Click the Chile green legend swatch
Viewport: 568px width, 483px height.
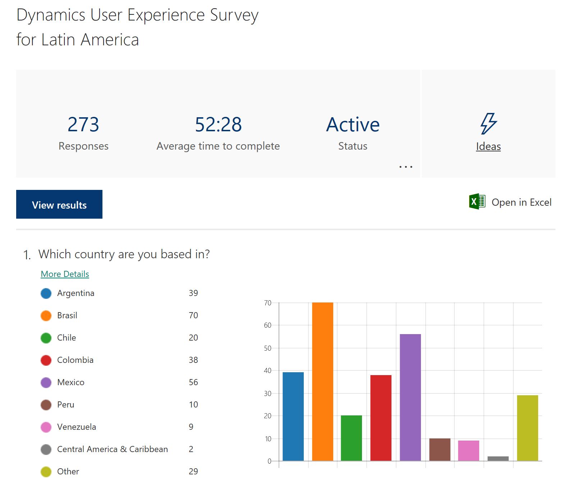point(46,338)
